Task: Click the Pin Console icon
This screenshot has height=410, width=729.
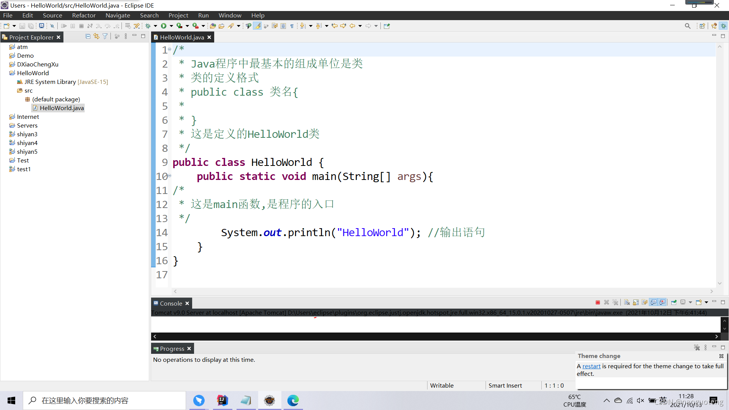Action: point(674,303)
